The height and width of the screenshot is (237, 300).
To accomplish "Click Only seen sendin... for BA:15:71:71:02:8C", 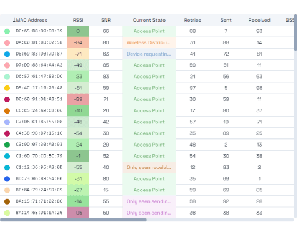I will pos(149,201).
